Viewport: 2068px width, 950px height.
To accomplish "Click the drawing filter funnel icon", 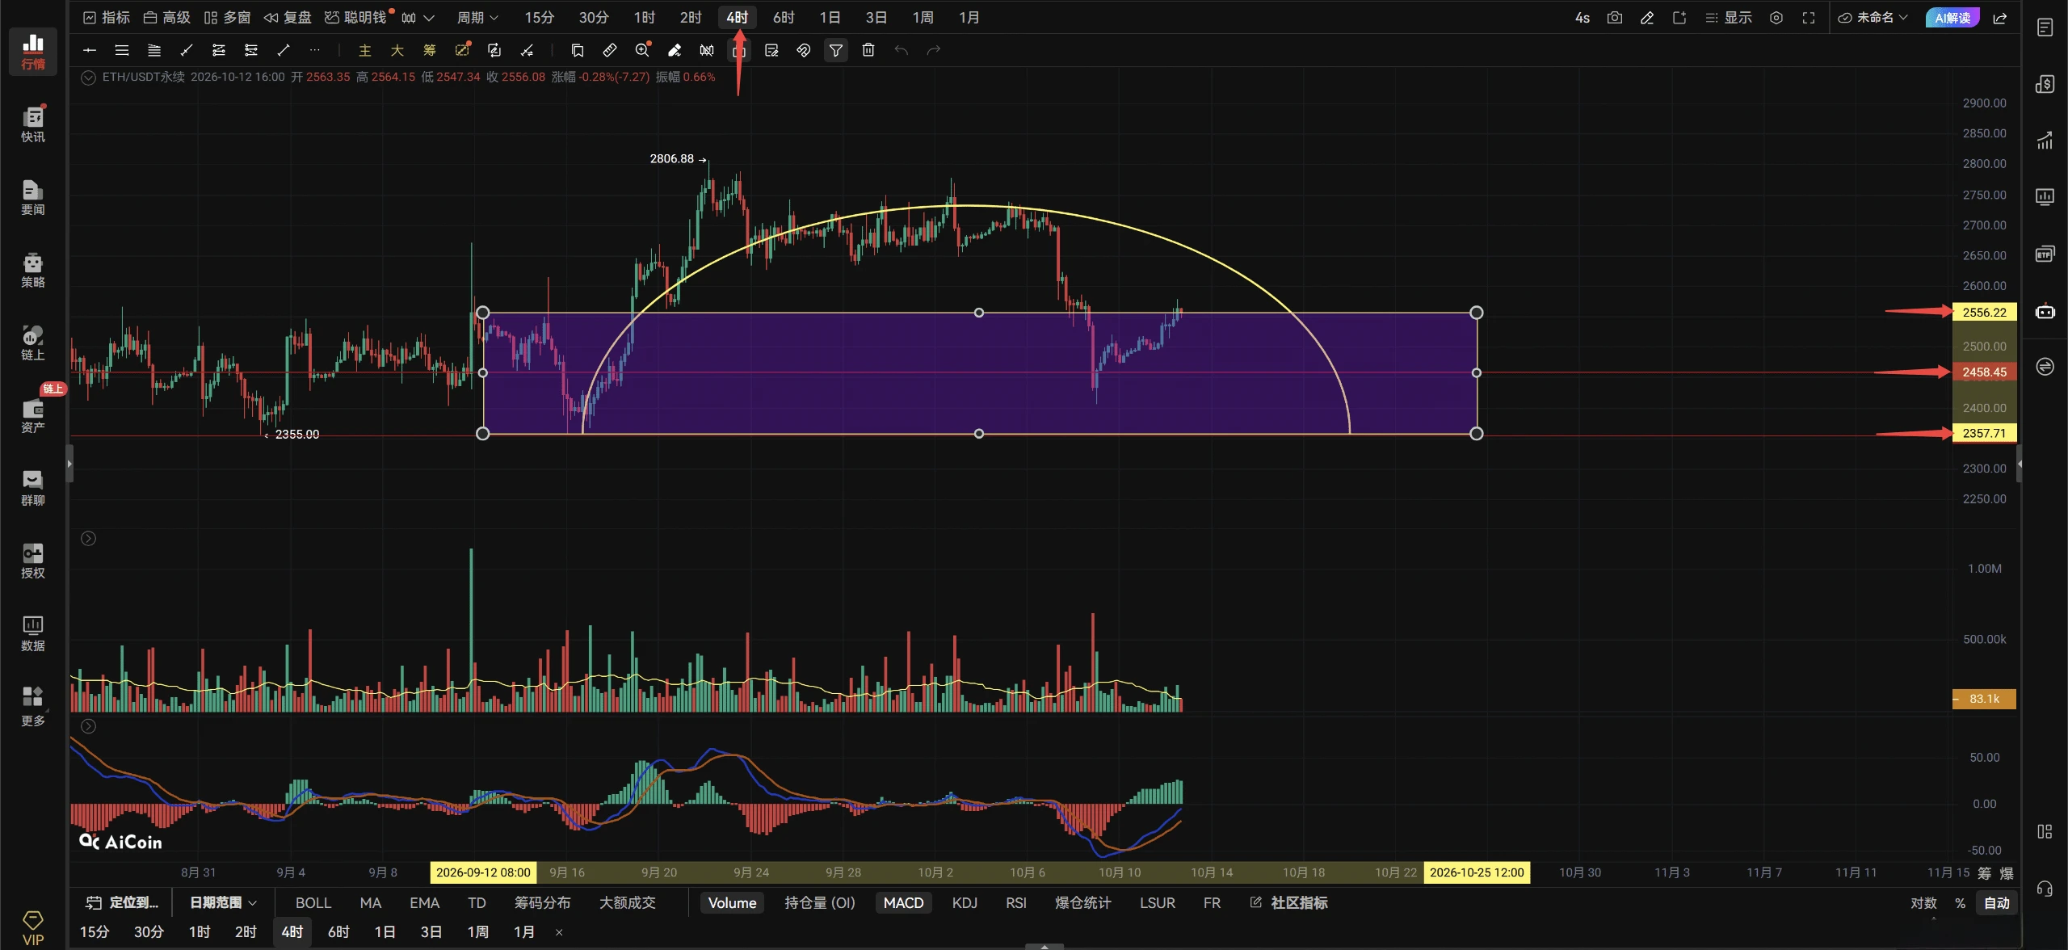I will point(836,50).
